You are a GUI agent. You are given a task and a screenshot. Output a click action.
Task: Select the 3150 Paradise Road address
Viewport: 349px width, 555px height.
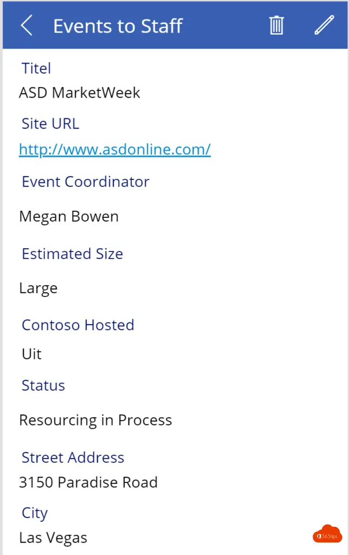(88, 482)
